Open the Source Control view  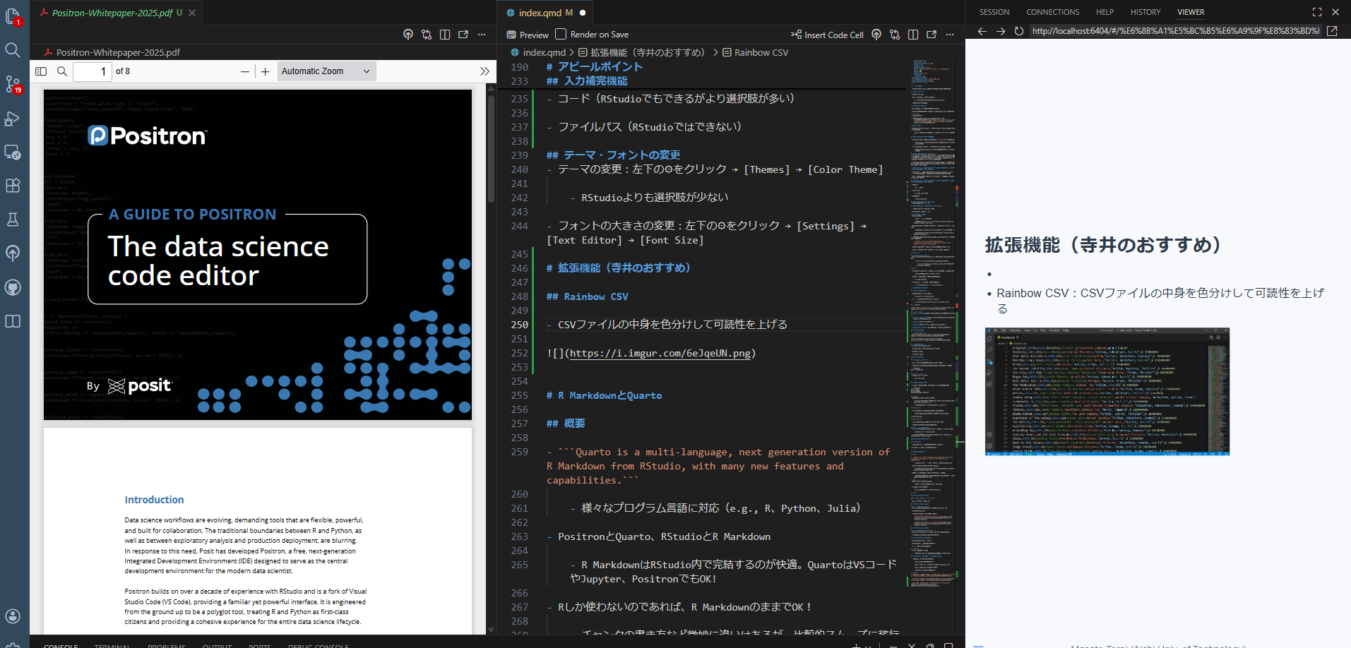click(13, 84)
